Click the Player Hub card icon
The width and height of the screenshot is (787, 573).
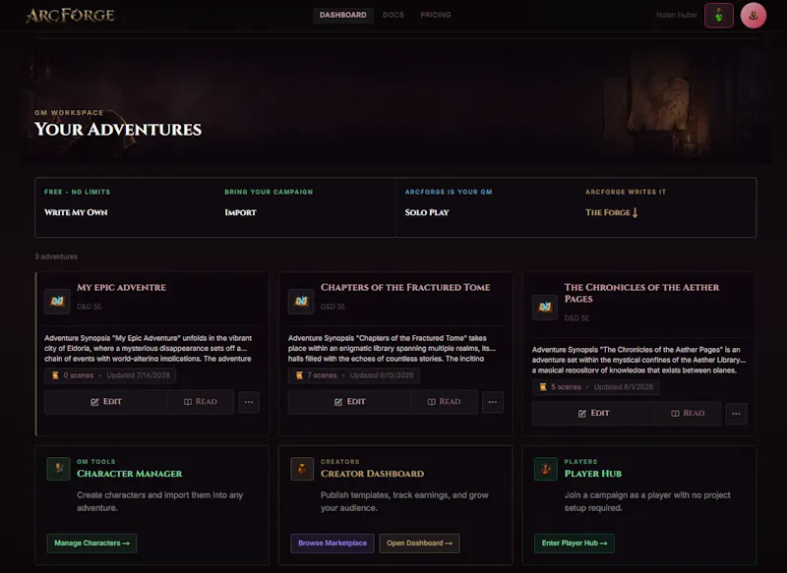pyautogui.click(x=546, y=469)
